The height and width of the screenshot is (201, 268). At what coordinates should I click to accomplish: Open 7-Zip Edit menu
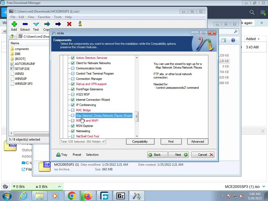[x=21, y=17]
